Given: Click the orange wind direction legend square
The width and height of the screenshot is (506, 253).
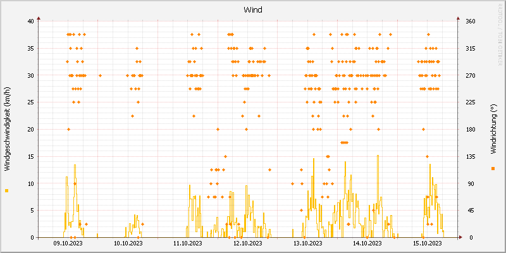Looking at the screenshot, I should click(493, 168).
